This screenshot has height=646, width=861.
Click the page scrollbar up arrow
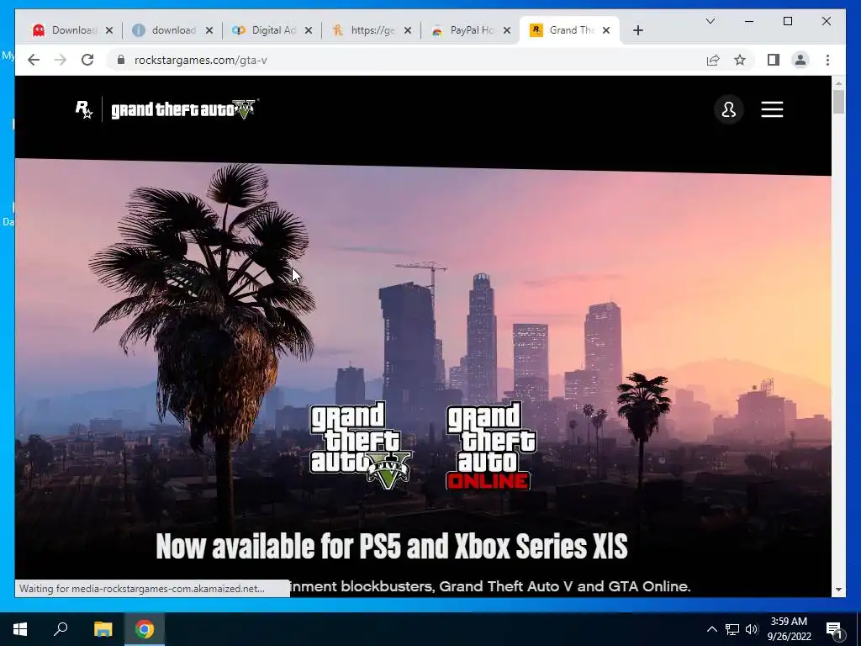click(x=838, y=83)
